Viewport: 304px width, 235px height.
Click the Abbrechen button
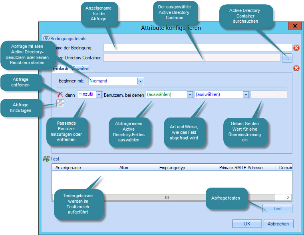[x=278, y=224]
